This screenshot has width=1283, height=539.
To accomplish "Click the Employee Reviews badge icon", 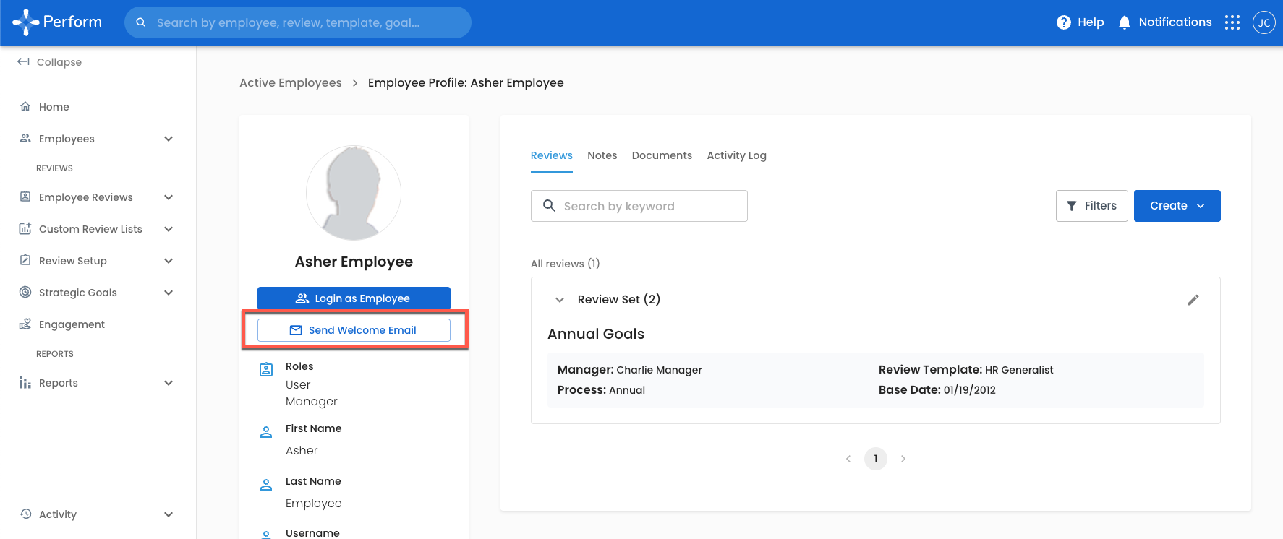I will 25,197.
